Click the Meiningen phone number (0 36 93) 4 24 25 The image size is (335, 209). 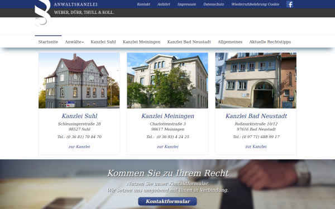[x=173, y=137]
